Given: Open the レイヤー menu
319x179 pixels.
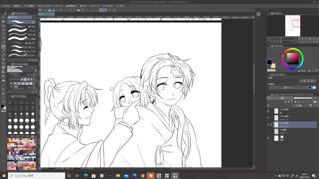Looking at the screenshot, I should coord(58,6).
